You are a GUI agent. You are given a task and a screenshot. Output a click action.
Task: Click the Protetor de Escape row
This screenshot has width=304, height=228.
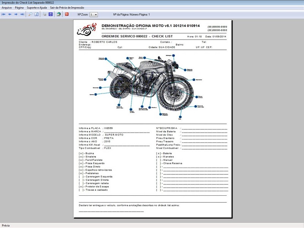[94, 187]
